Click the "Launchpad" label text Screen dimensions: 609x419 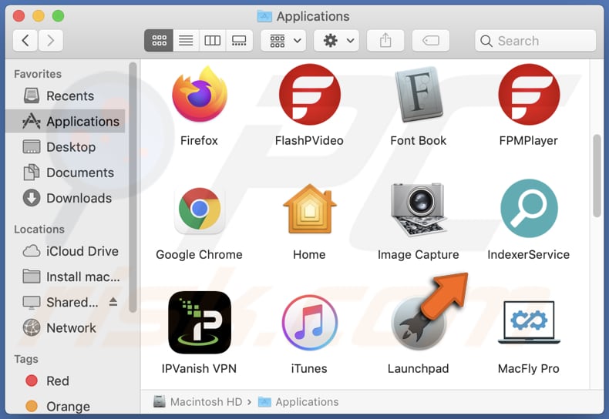pyautogui.click(x=419, y=369)
